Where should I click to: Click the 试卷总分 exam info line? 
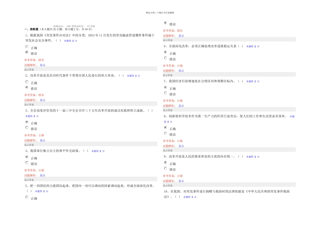coord(74,26)
